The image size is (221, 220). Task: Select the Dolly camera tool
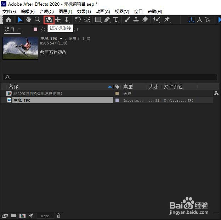point(67,20)
